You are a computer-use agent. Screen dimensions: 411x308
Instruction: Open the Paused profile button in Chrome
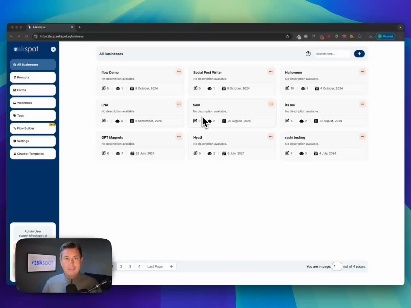tap(385, 36)
